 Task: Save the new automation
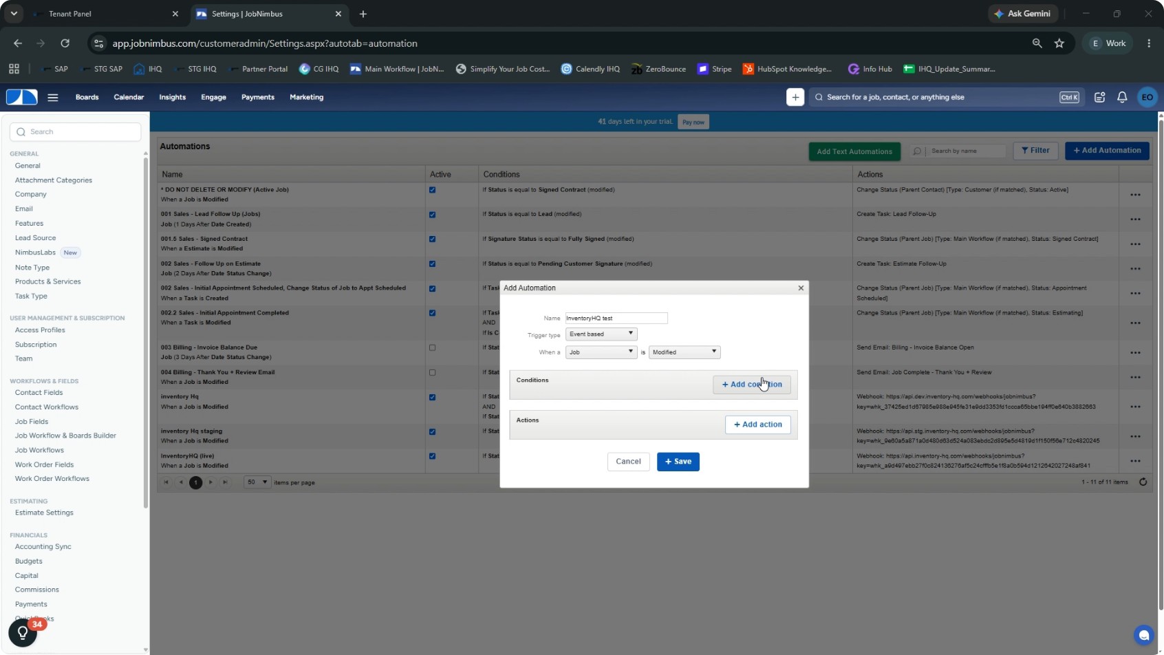point(678,462)
